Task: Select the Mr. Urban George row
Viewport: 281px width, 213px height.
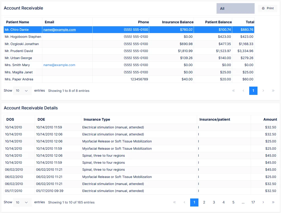Action: (129, 58)
